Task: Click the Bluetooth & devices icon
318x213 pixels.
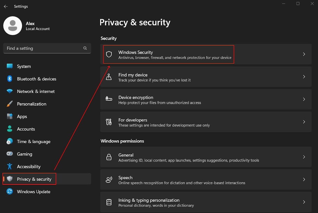Action: (x=10, y=79)
